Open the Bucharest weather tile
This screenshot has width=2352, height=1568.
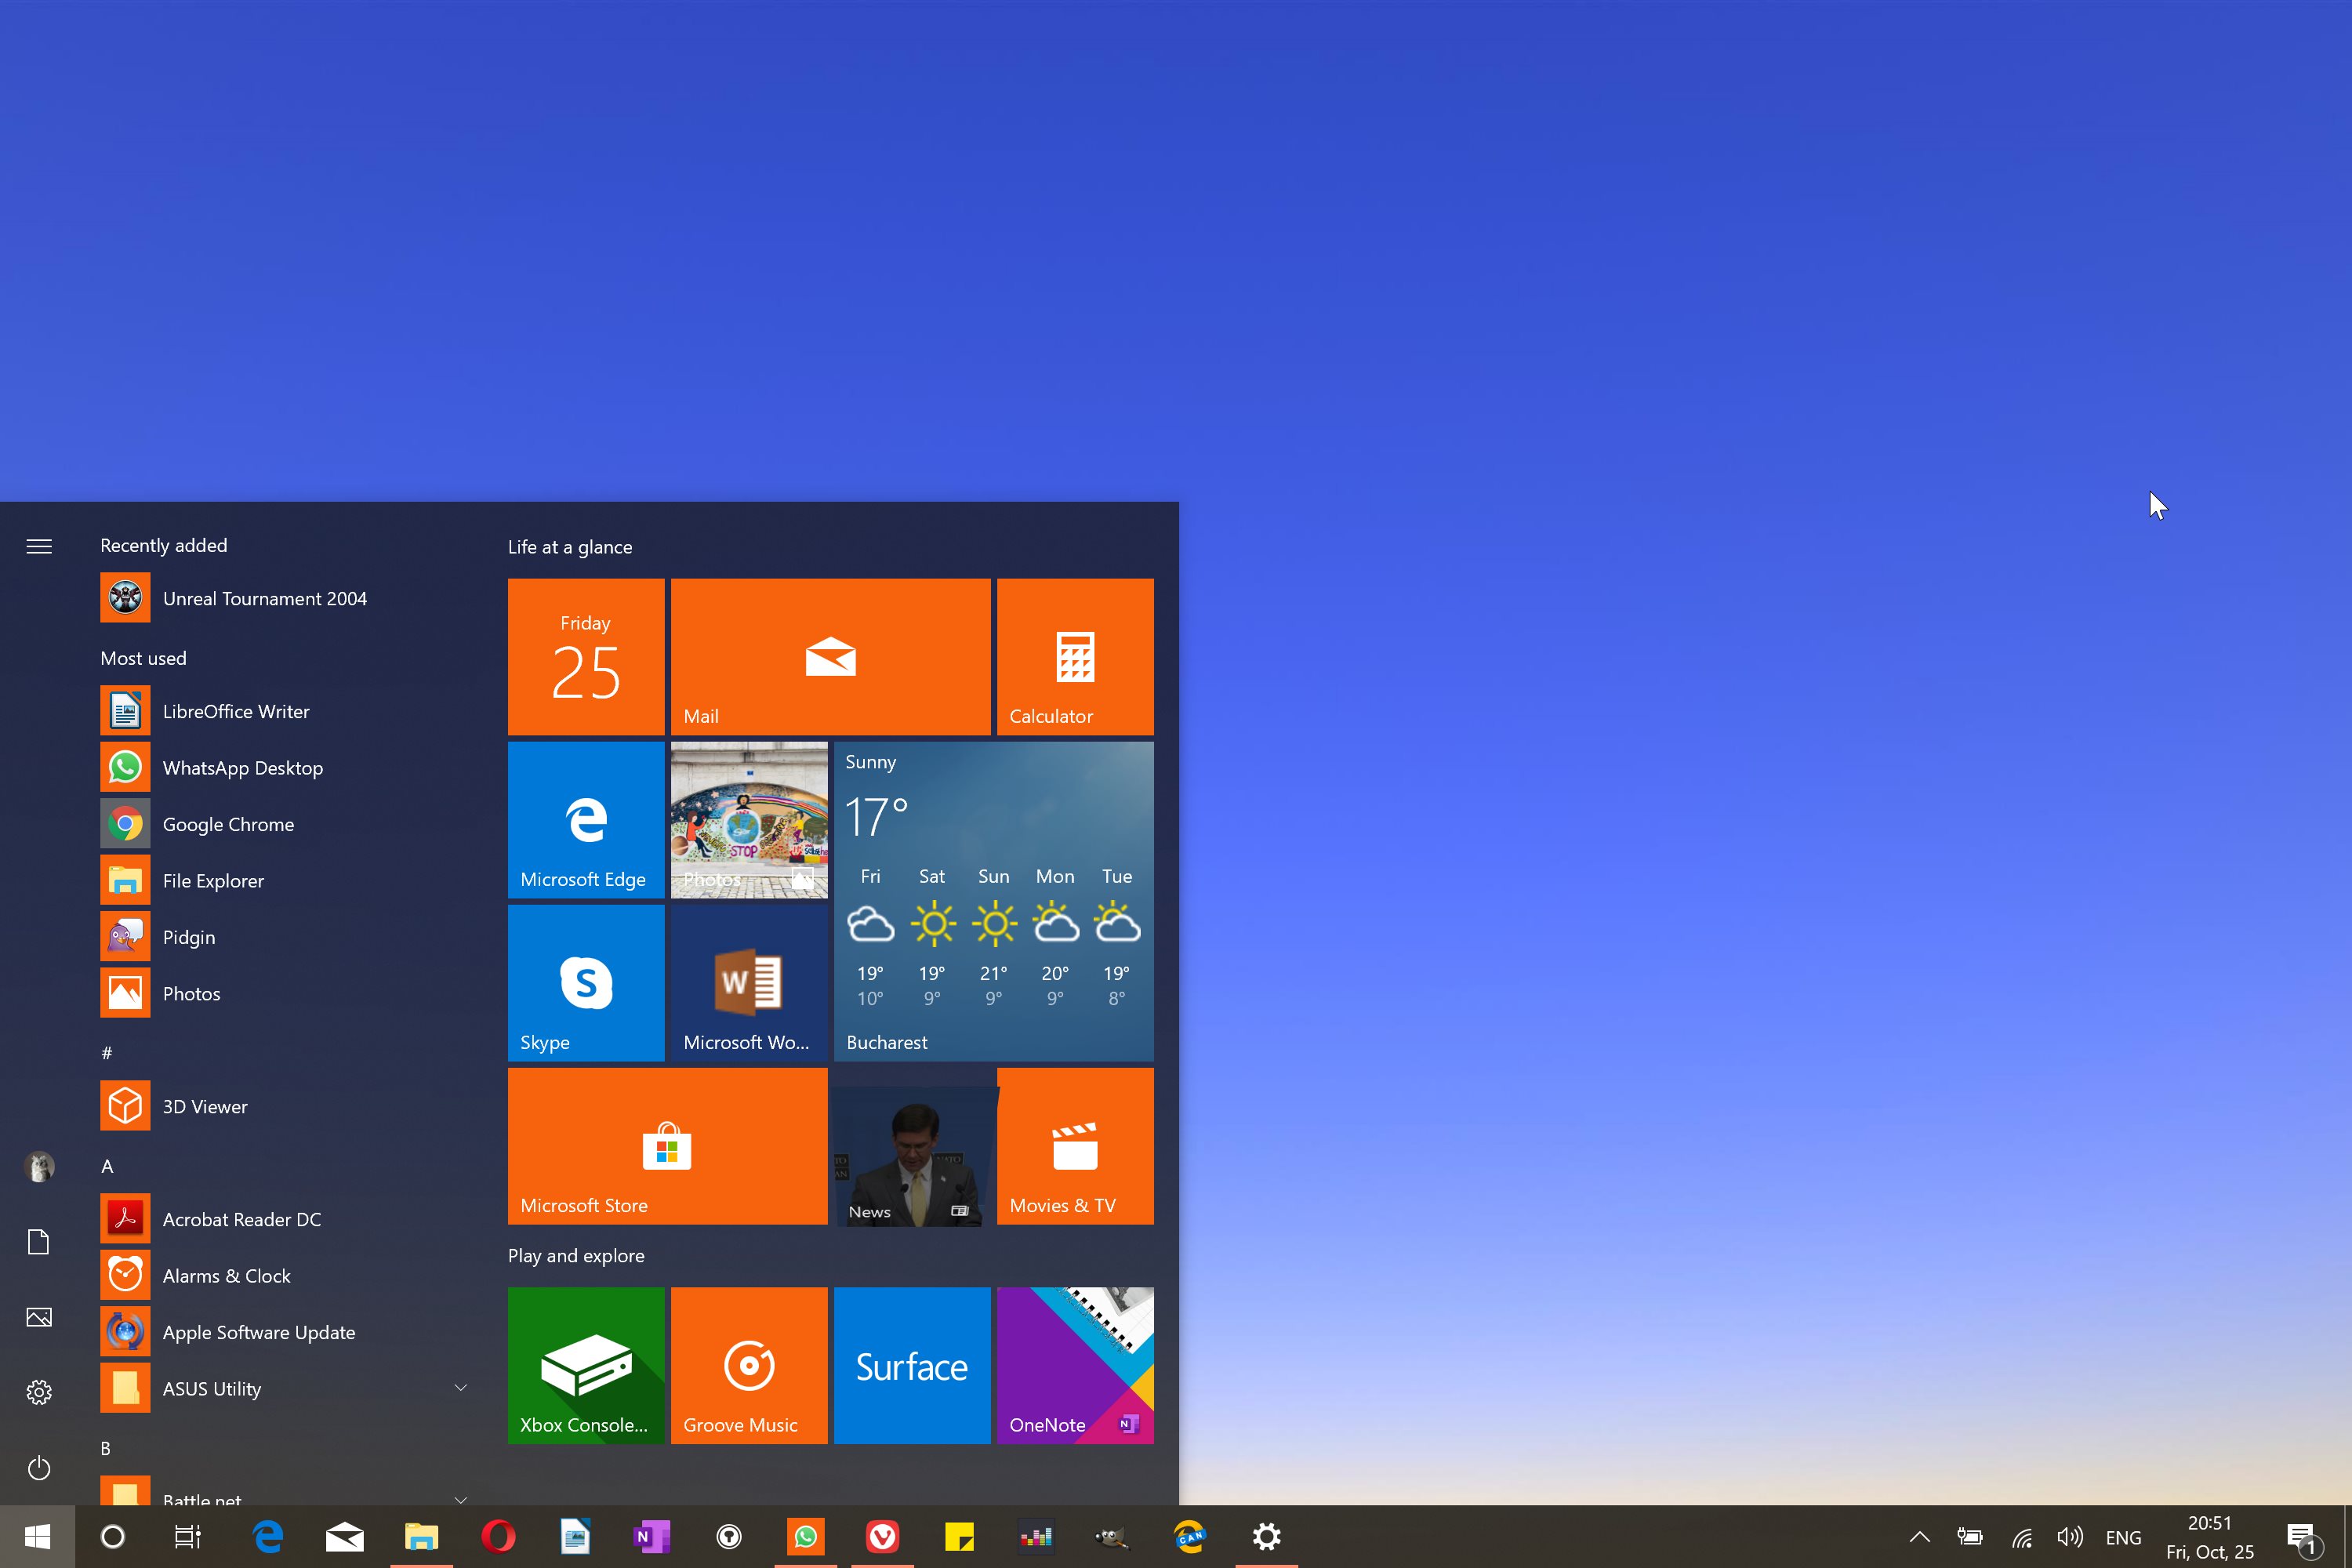click(993, 901)
